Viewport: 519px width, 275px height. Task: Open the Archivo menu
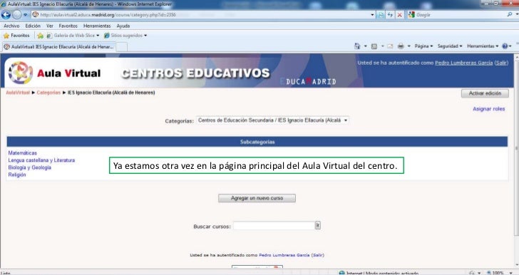11,26
